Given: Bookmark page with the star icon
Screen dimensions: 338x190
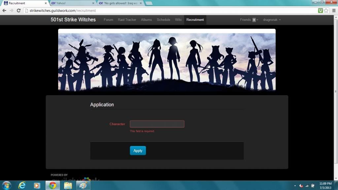Looking at the screenshot, I should point(326,11).
